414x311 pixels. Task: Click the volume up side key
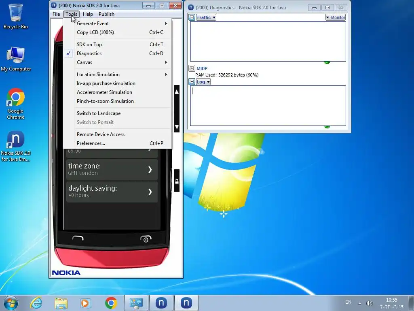point(177,92)
